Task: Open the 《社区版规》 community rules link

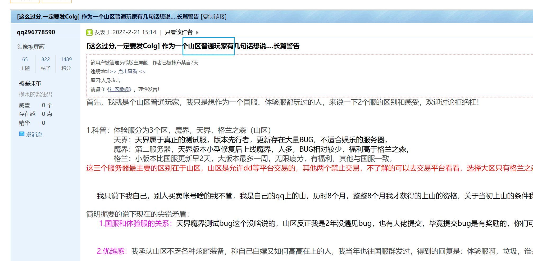Action: point(120,89)
